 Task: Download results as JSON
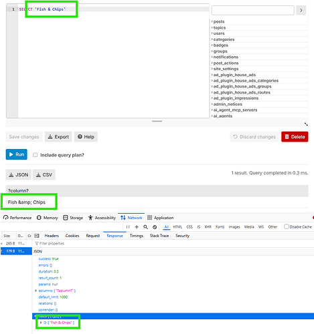pos(19,175)
